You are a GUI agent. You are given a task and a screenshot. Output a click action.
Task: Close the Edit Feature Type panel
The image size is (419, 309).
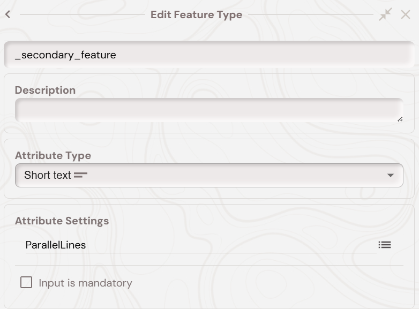pos(406,14)
